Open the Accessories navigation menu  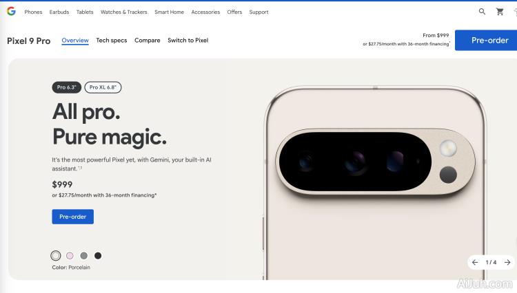click(x=205, y=12)
